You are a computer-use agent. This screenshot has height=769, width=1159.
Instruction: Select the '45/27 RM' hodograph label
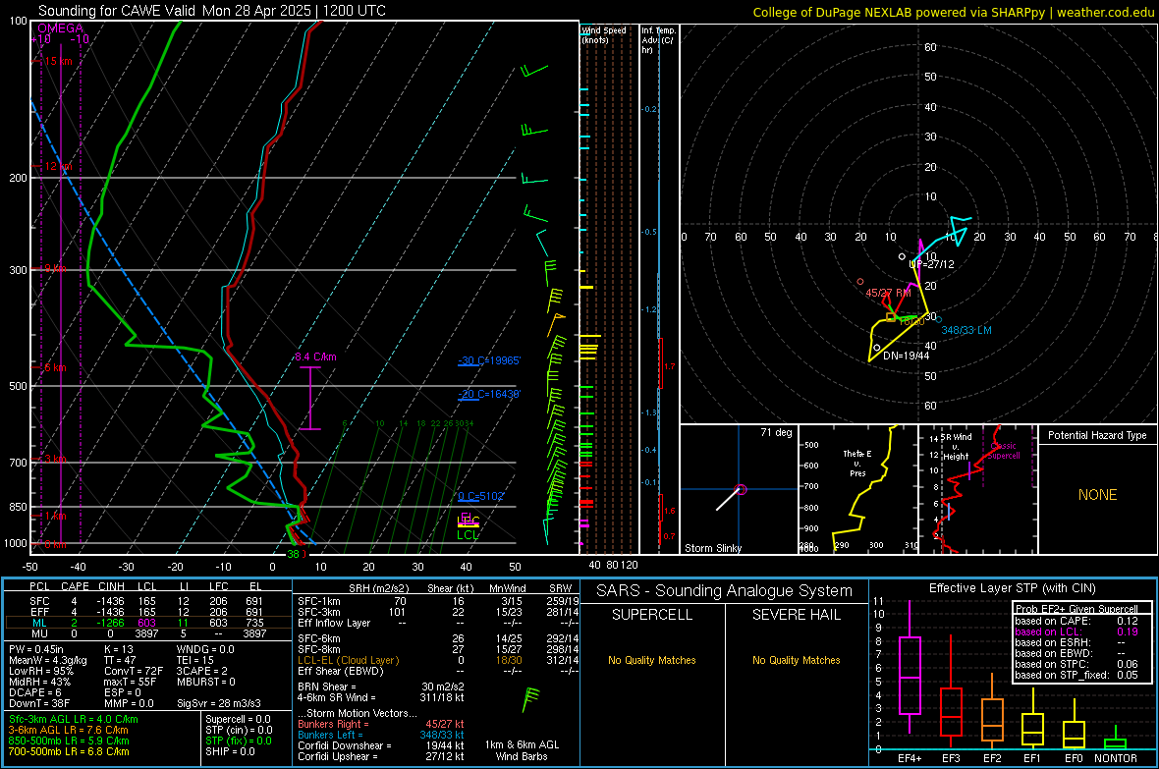click(888, 293)
